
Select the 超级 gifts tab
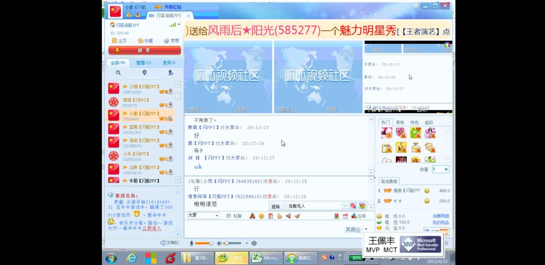(429, 123)
